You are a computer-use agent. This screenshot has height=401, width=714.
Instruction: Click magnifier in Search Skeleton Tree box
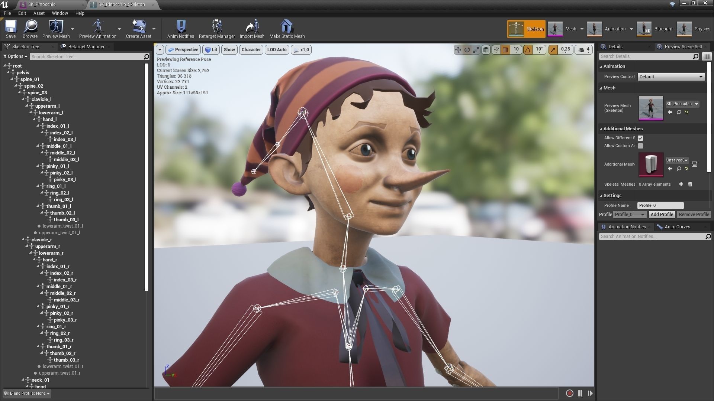pyautogui.click(x=146, y=57)
